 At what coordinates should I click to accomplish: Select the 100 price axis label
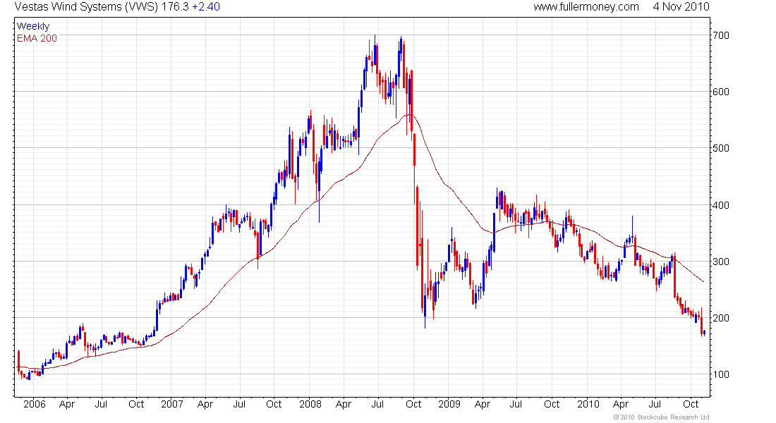720,374
